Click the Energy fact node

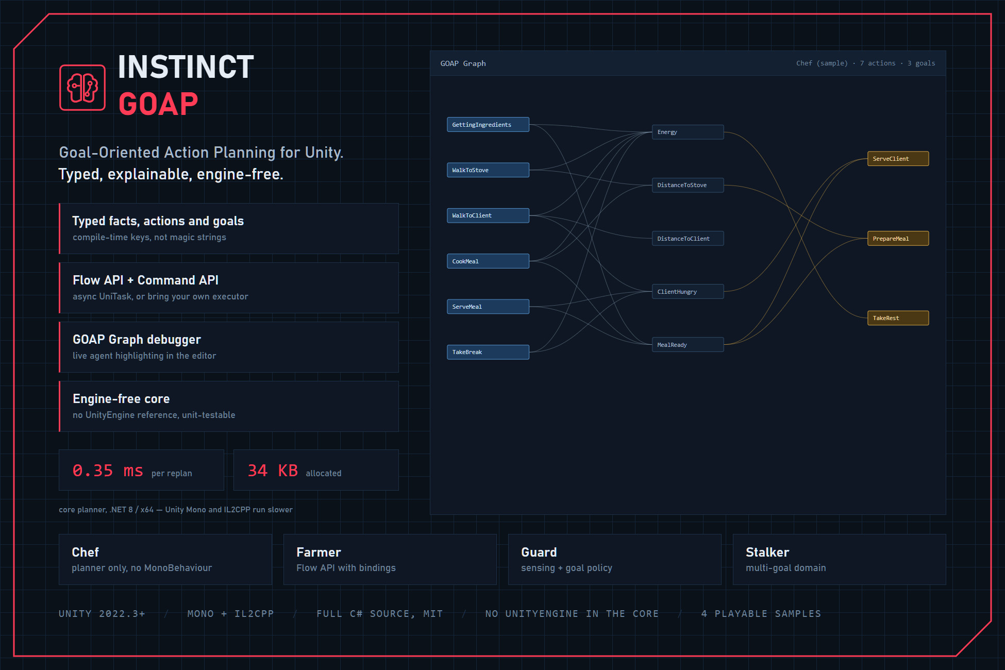click(x=688, y=132)
